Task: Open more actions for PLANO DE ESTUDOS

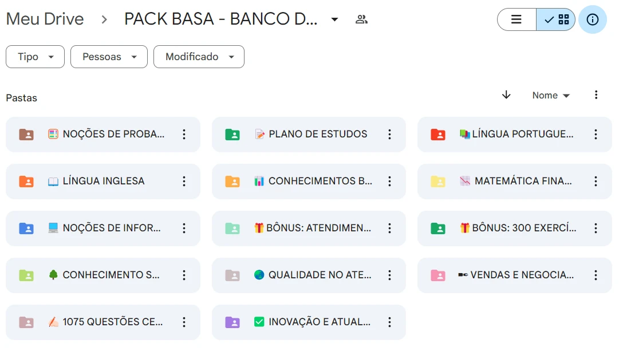Action: (390, 135)
